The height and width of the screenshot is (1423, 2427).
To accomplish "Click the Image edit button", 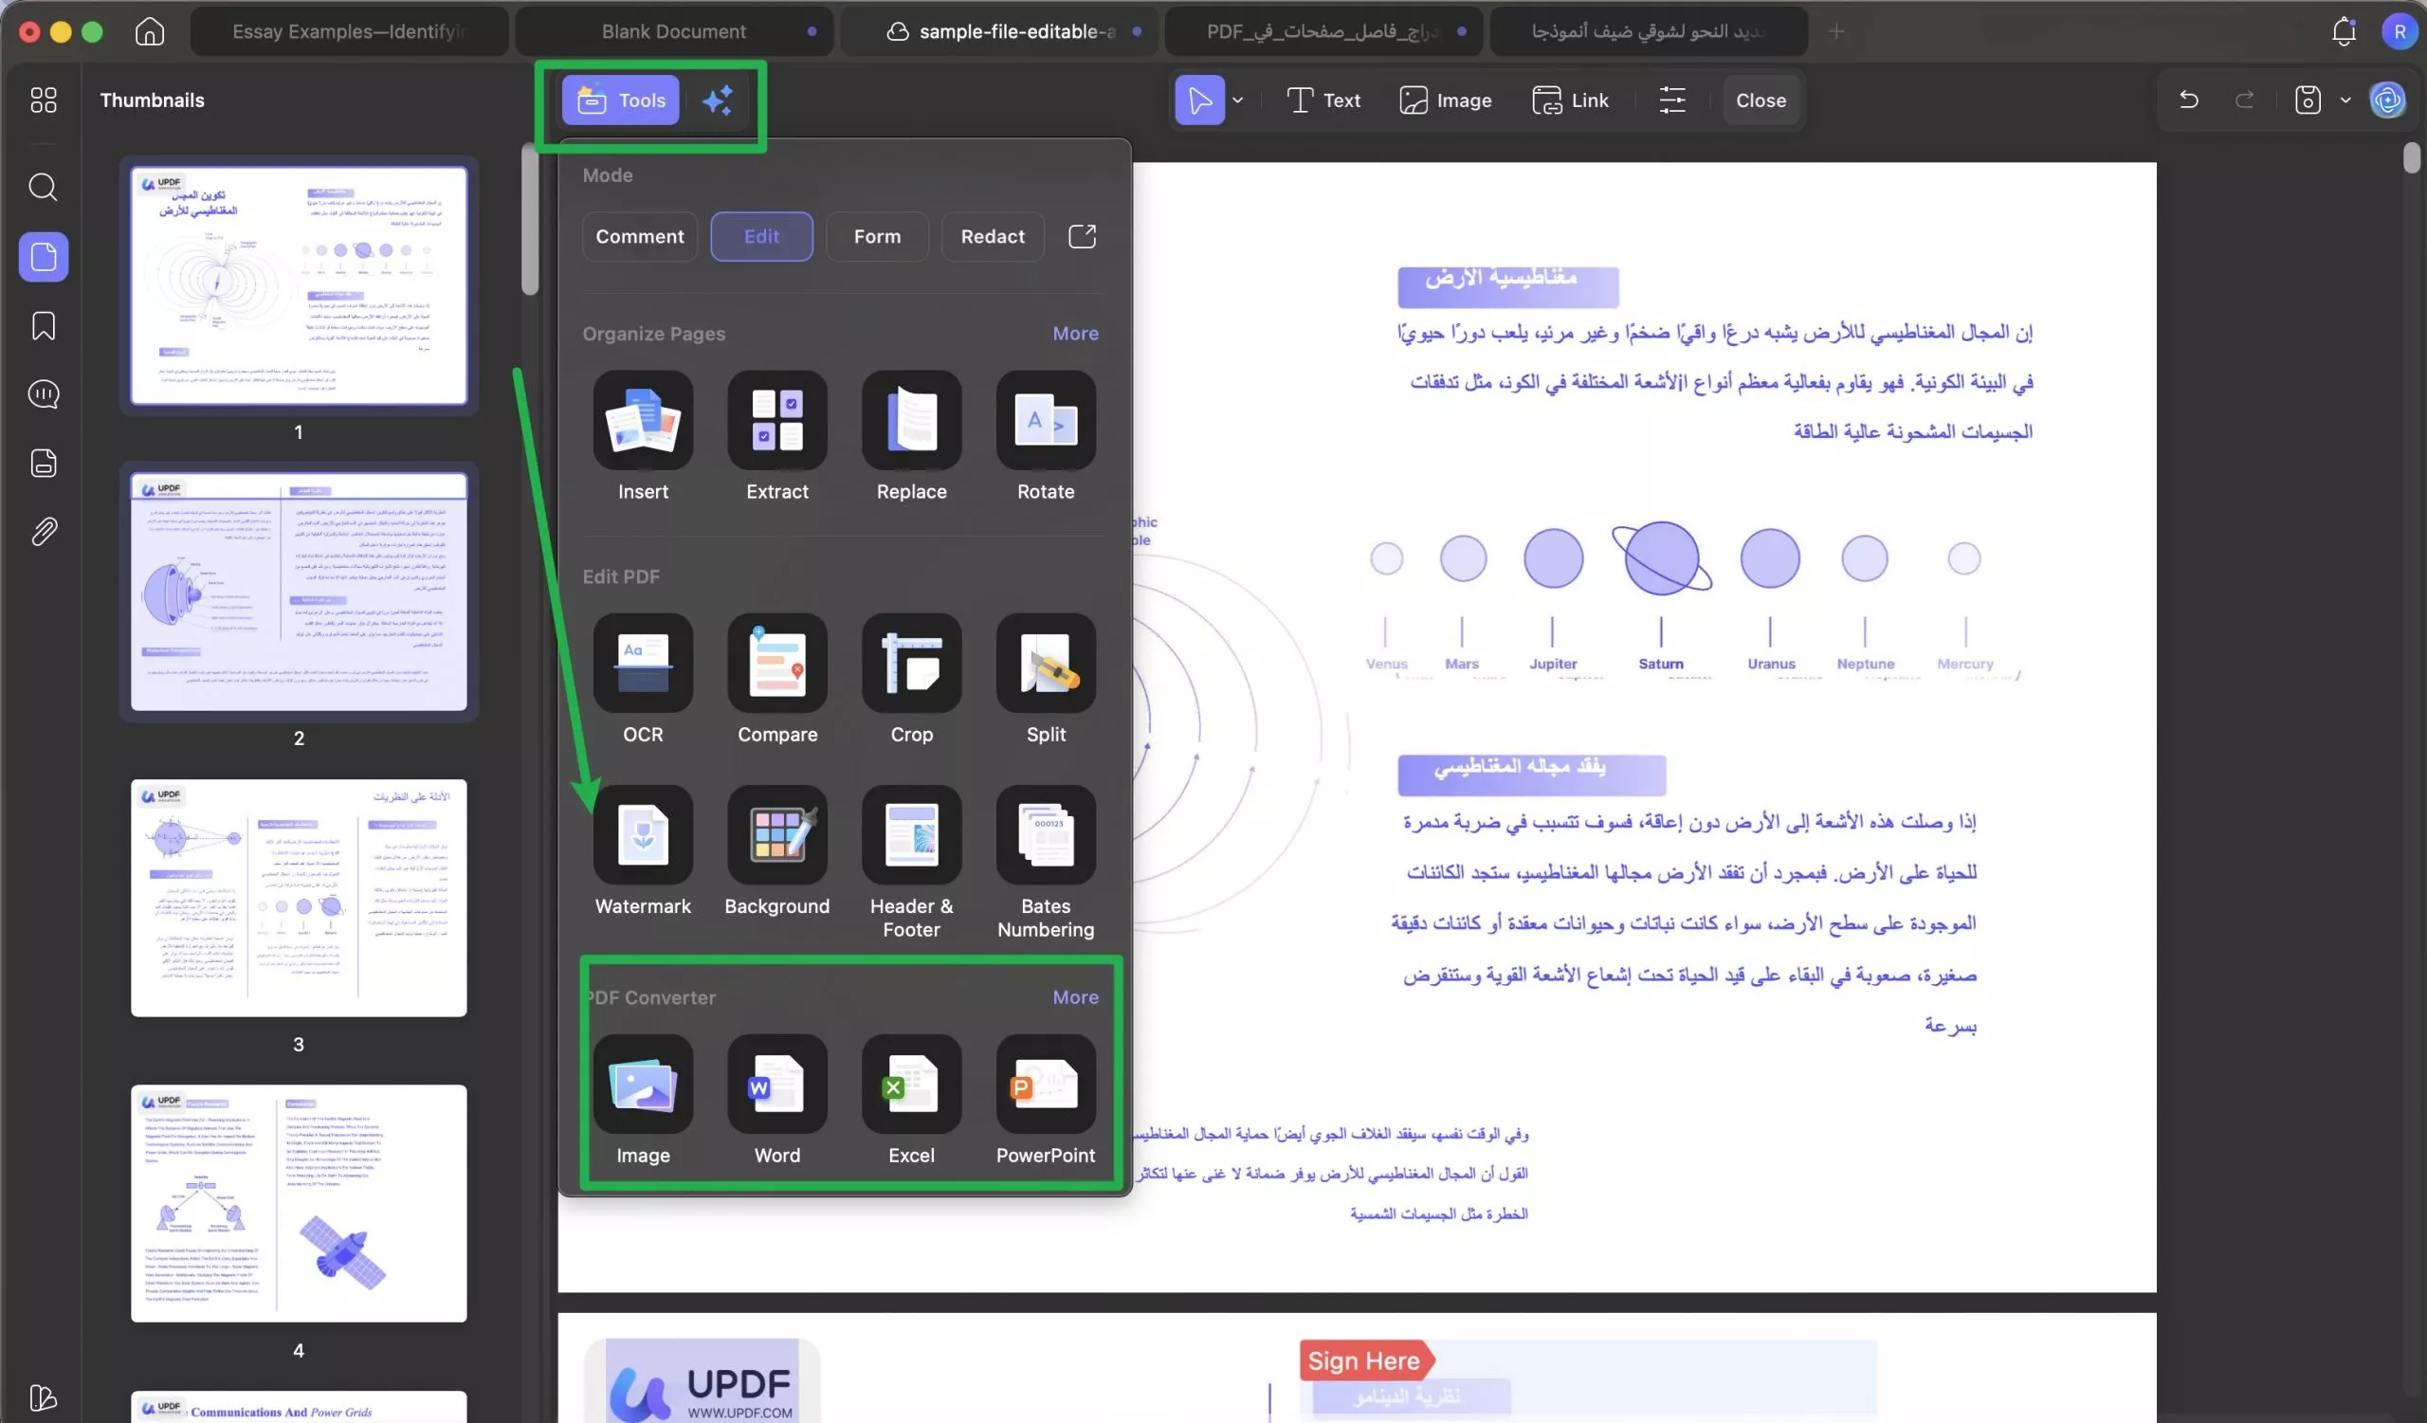I will coord(1445,100).
